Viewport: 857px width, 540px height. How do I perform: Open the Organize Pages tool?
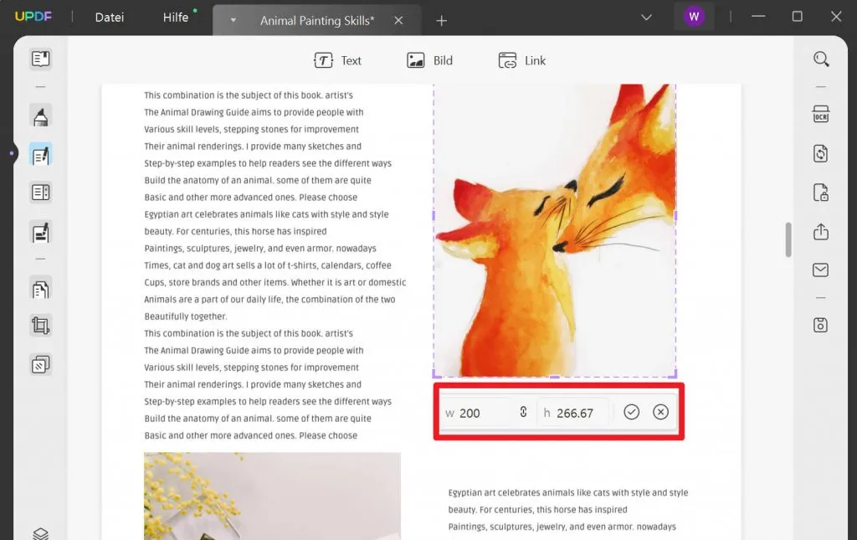click(40, 289)
